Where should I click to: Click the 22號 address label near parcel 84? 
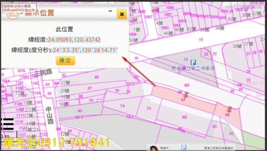[65, 83]
